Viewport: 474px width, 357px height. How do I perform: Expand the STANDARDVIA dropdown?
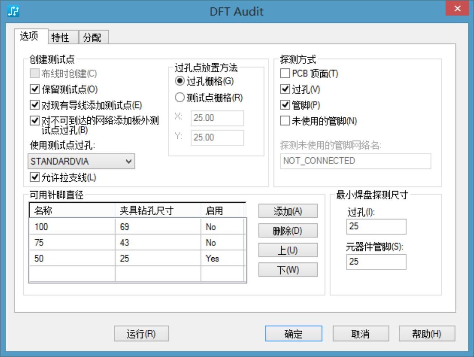[128, 161]
